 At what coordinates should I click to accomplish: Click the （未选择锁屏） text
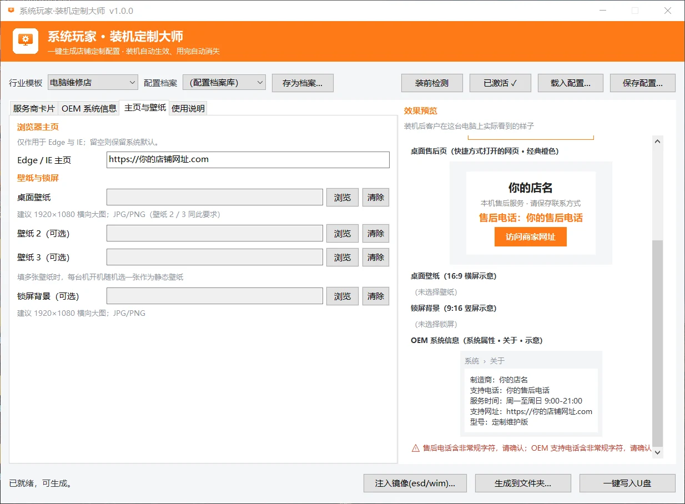[x=436, y=324]
